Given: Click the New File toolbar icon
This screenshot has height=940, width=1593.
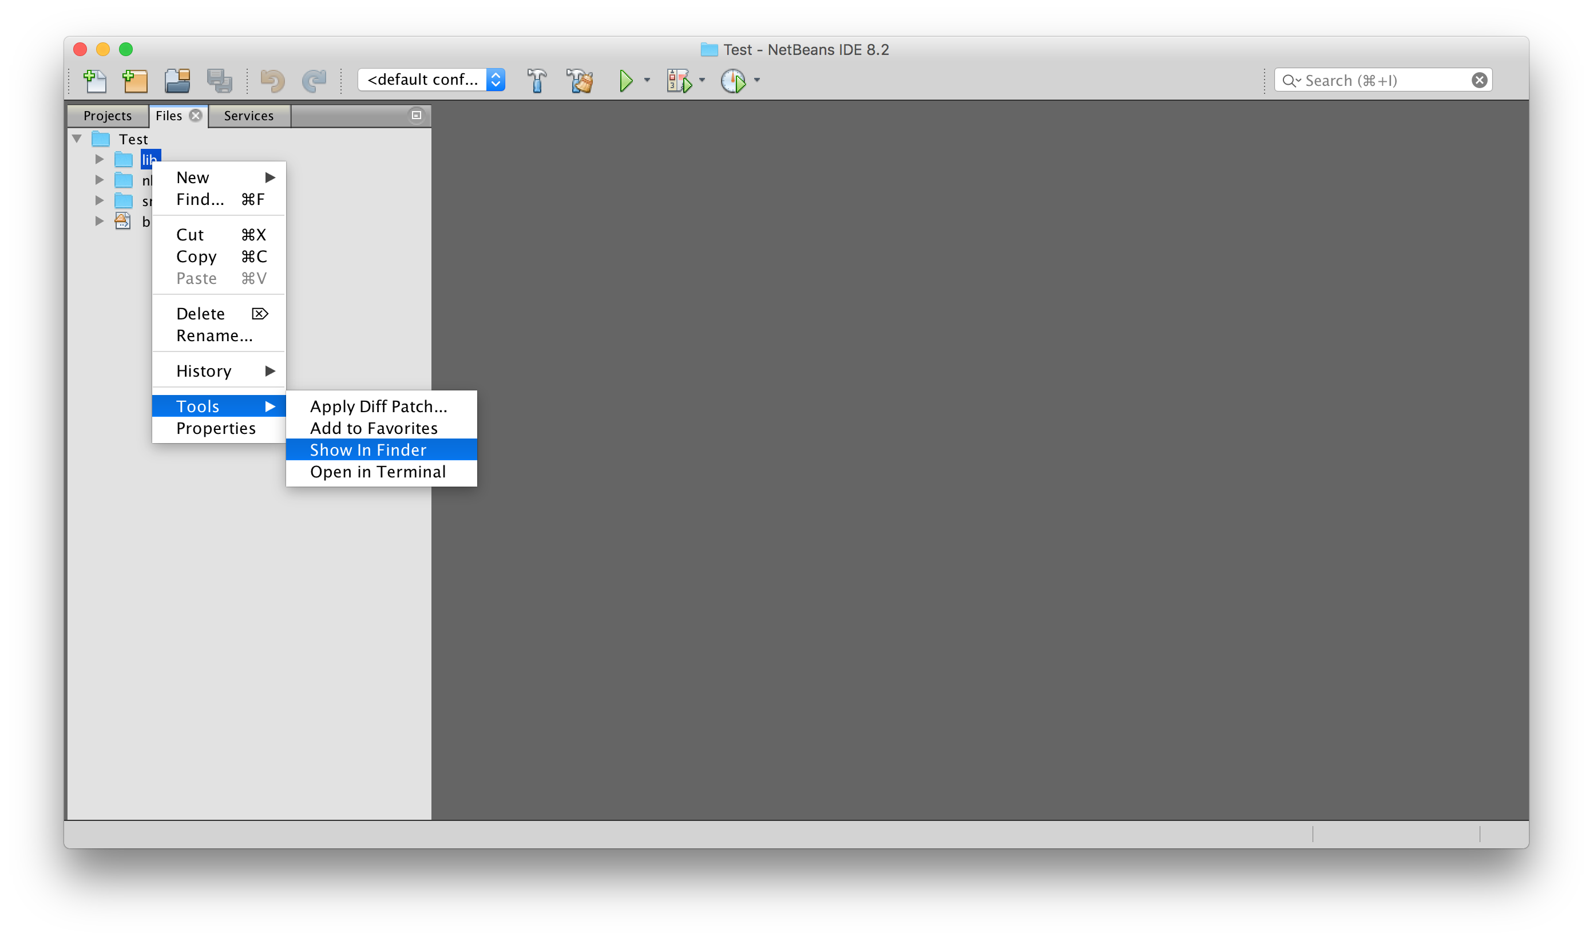Looking at the screenshot, I should [95, 81].
